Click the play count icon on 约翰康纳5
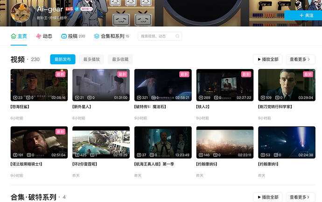322x202 pixels. pyautogui.click(x=201, y=155)
